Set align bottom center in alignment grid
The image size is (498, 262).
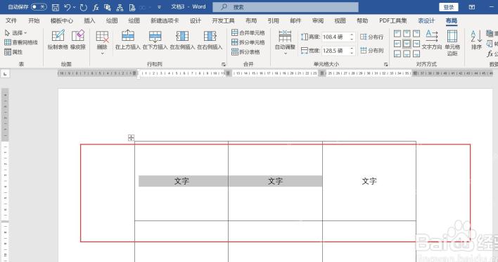pyautogui.click(x=407, y=54)
